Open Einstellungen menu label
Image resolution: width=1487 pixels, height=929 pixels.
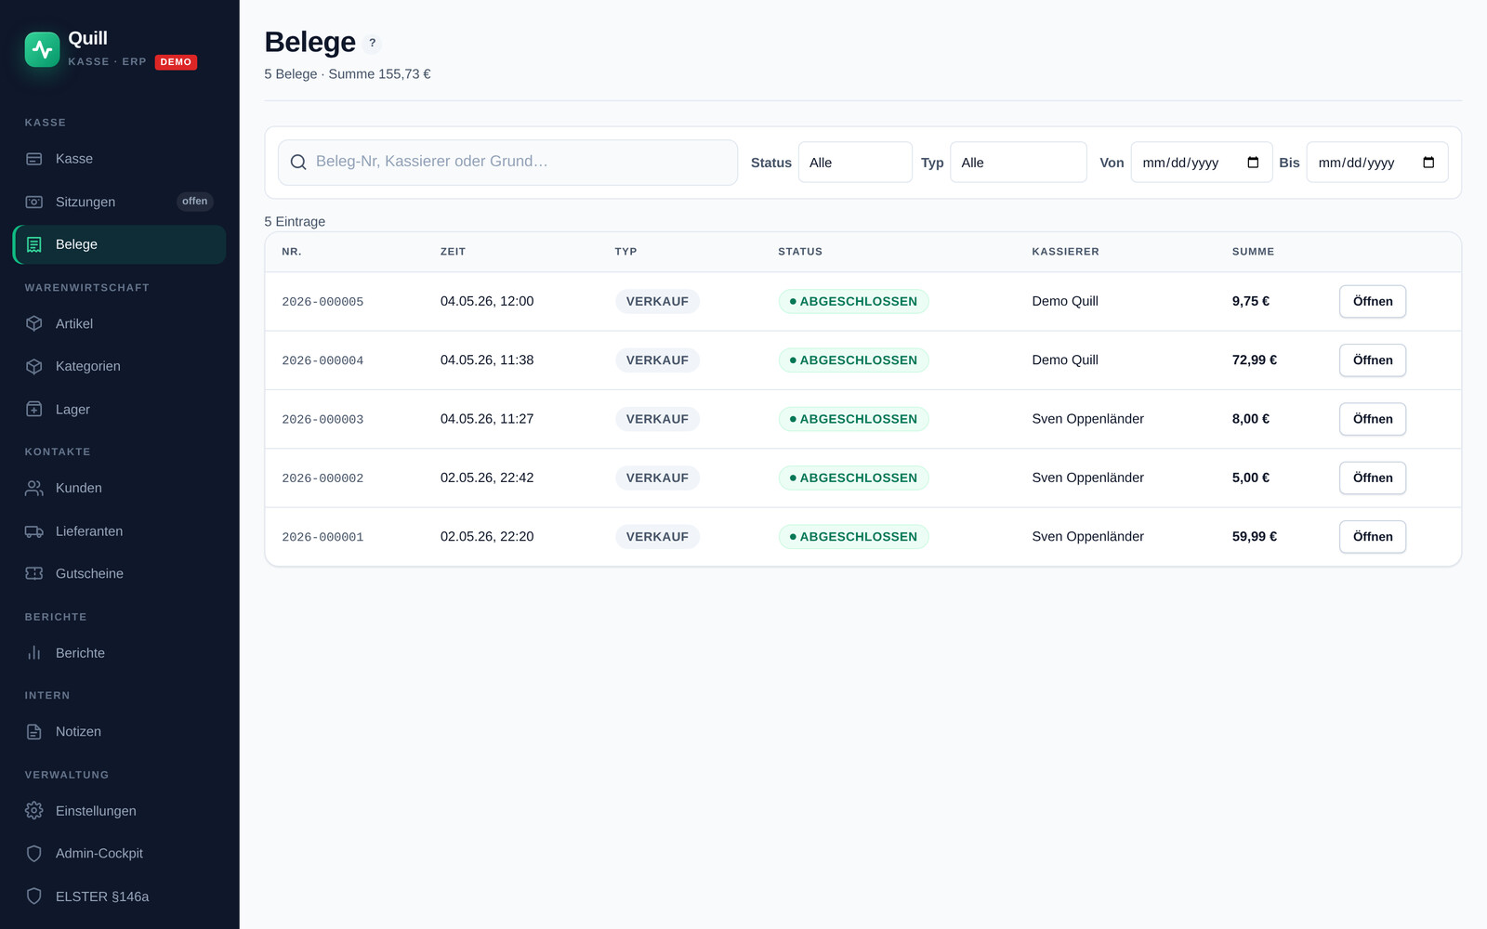pos(96,811)
